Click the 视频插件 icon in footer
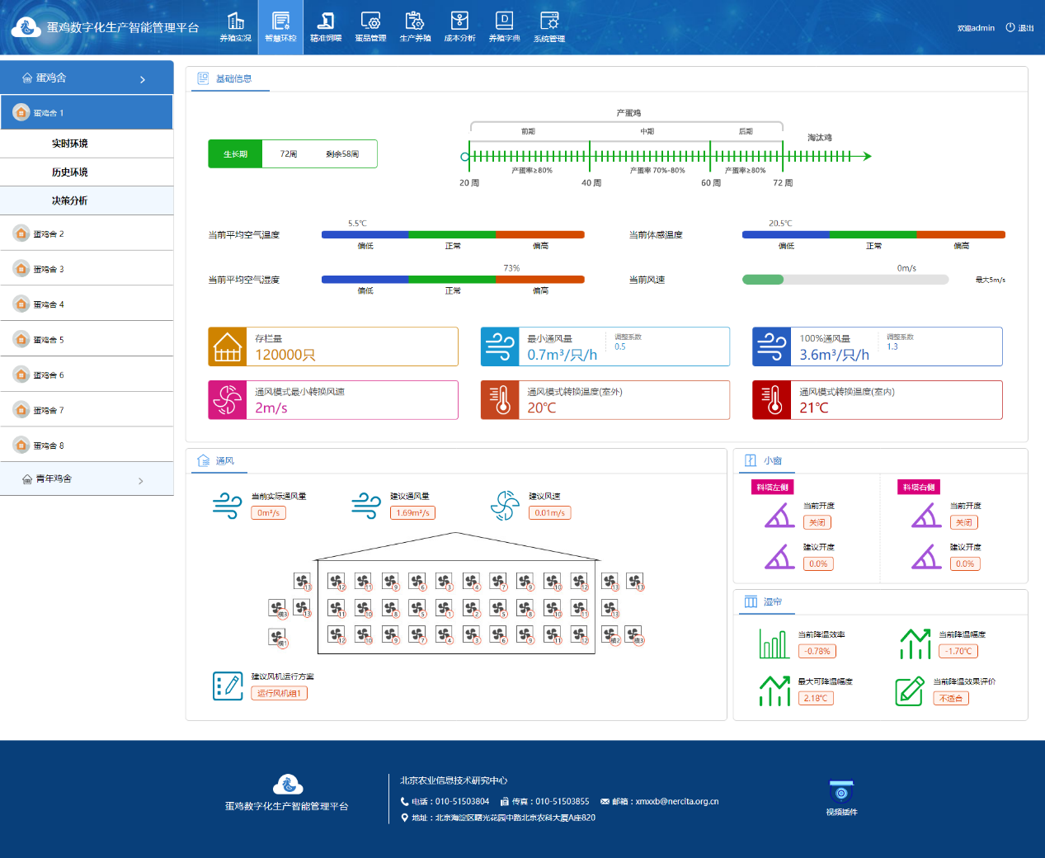The image size is (1045, 858). point(841,794)
